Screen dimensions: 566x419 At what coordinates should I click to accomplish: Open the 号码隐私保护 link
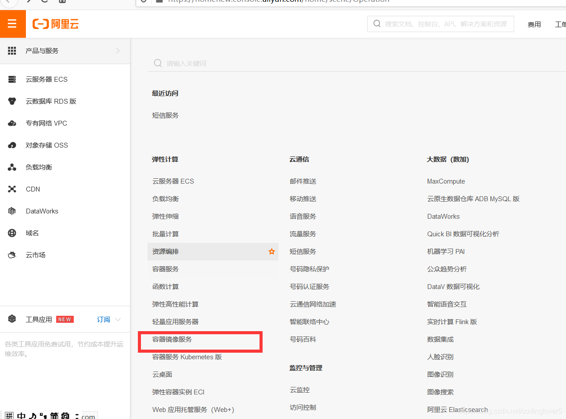pos(310,269)
